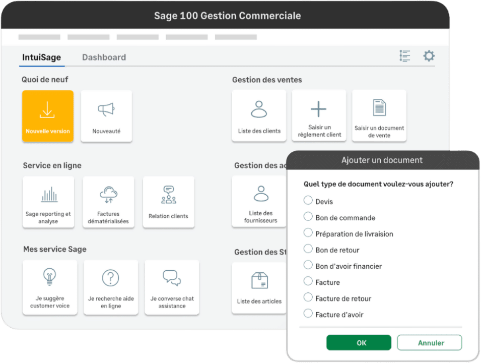This screenshot has height=363, width=481.
Task: Open Sage reporting et analyse tile
Action: [x=48, y=202]
